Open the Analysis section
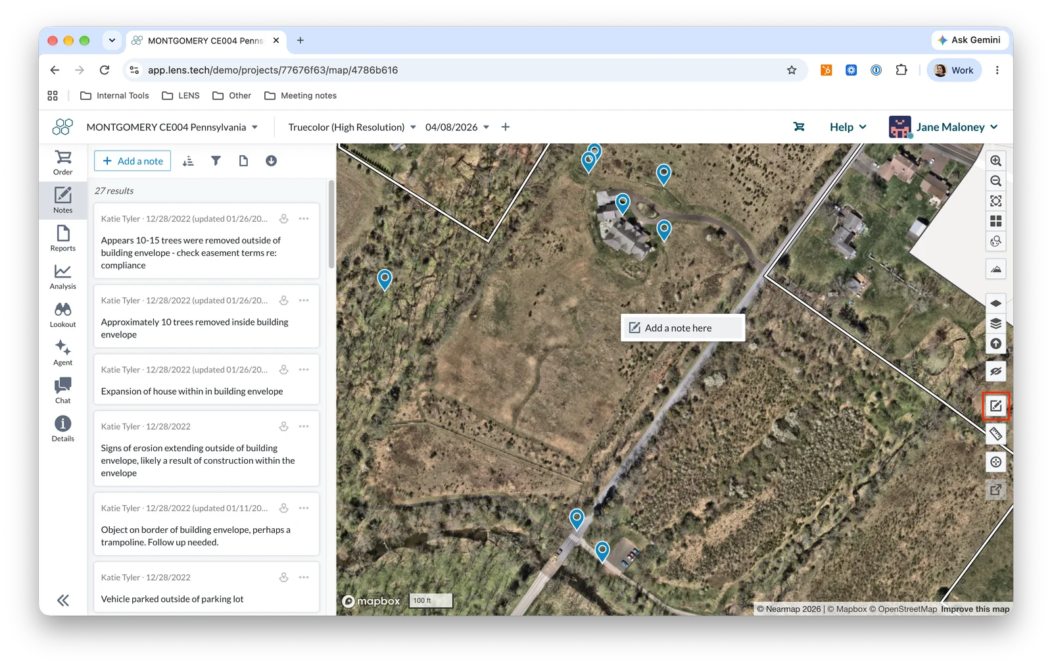The image size is (1052, 667). point(63,276)
